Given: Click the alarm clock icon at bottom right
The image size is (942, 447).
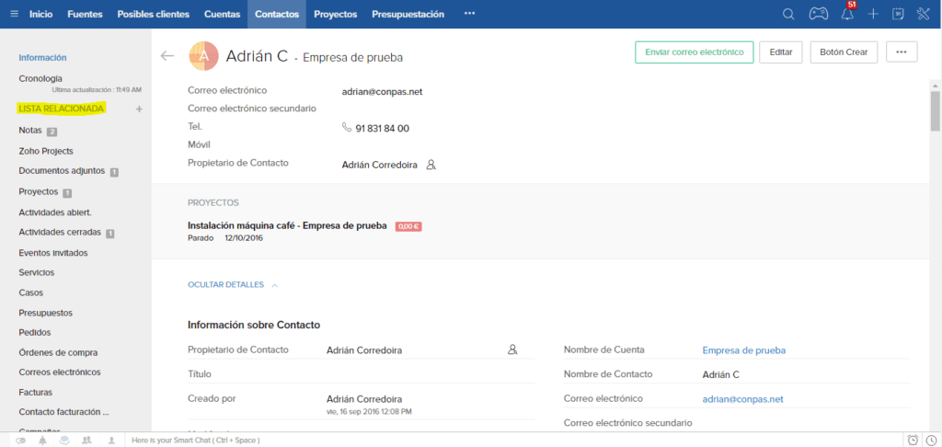Looking at the screenshot, I should [x=913, y=440].
